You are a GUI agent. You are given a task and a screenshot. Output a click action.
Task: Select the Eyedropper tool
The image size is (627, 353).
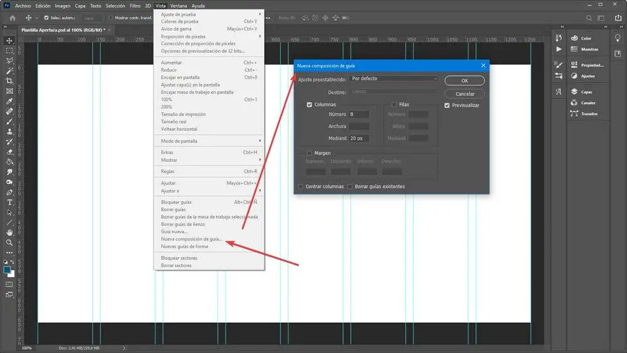pyautogui.click(x=9, y=101)
